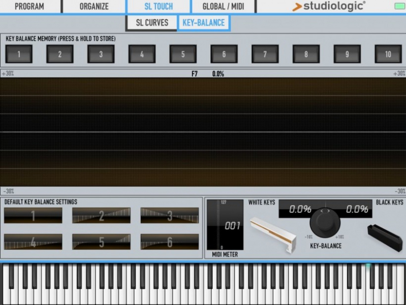This screenshot has height=305, width=406.
Task: Click DEFAULT KEY BALANCE SETTINGS heading
Action: pos(41,202)
